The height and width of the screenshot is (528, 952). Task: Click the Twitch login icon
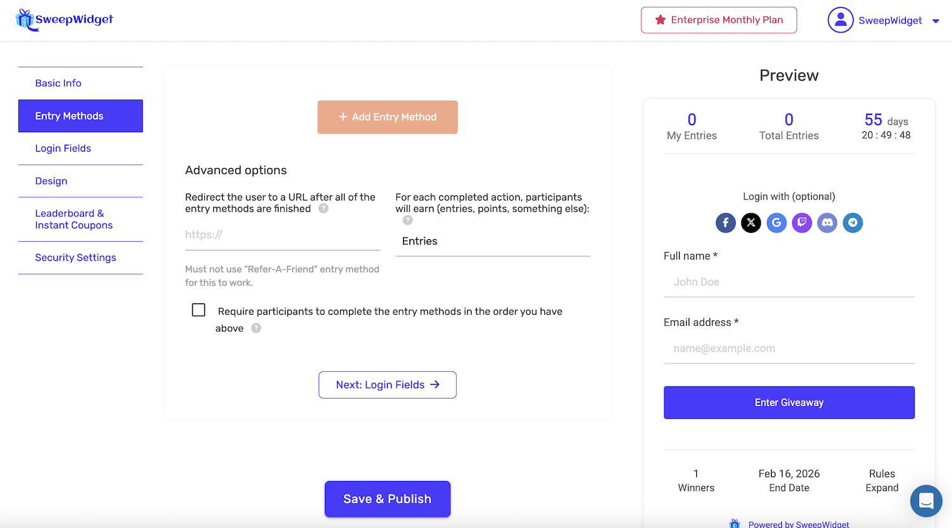(x=802, y=223)
